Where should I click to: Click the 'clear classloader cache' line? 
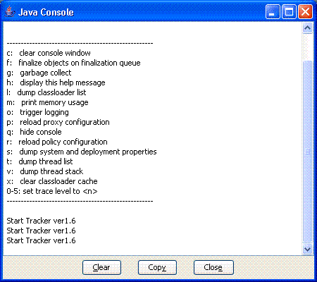click(x=52, y=181)
